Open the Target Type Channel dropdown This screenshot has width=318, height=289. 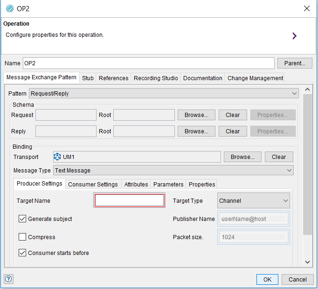[254, 200]
